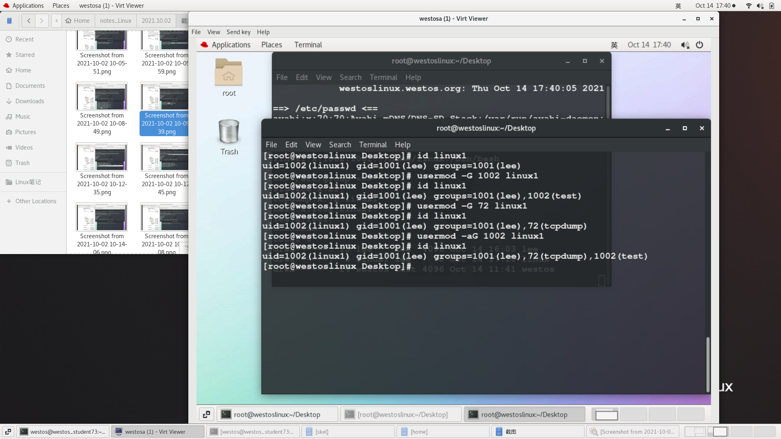Image resolution: width=781 pixels, height=439 pixels.
Task: Open the File menu in terminal window
Action: coord(271,144)
